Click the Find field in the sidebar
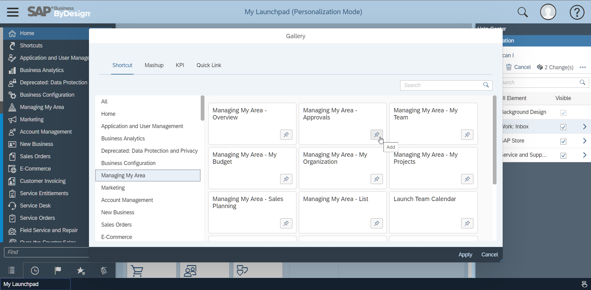The width and height of the screenshot is (591, 290). 47,252
